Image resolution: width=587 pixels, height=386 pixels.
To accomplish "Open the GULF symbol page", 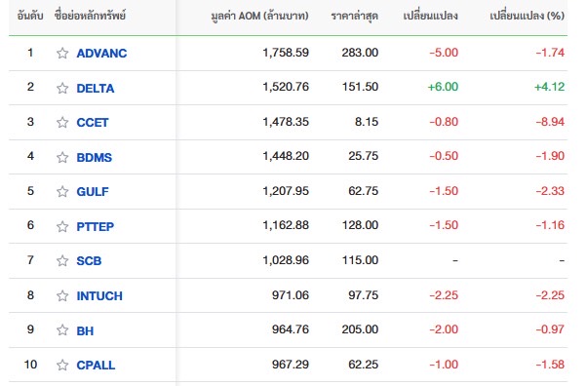I will pyautogui.click(x=93, y=192).
